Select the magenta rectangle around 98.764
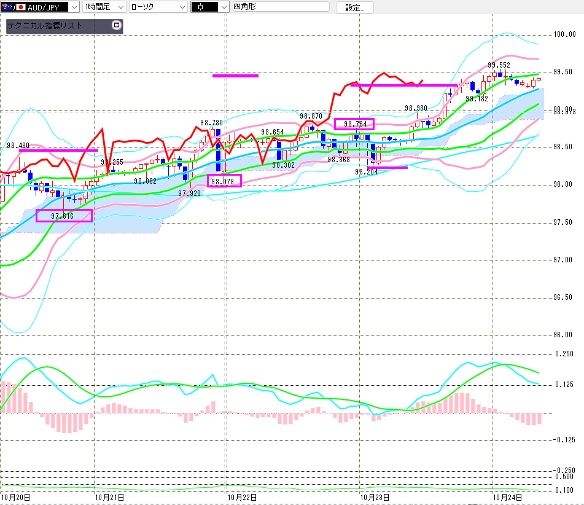584x505 pixels. [x=354, y=124]
